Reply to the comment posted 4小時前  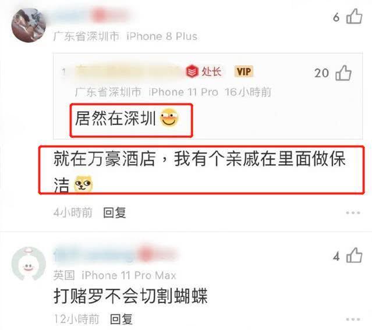pos(115,212)
